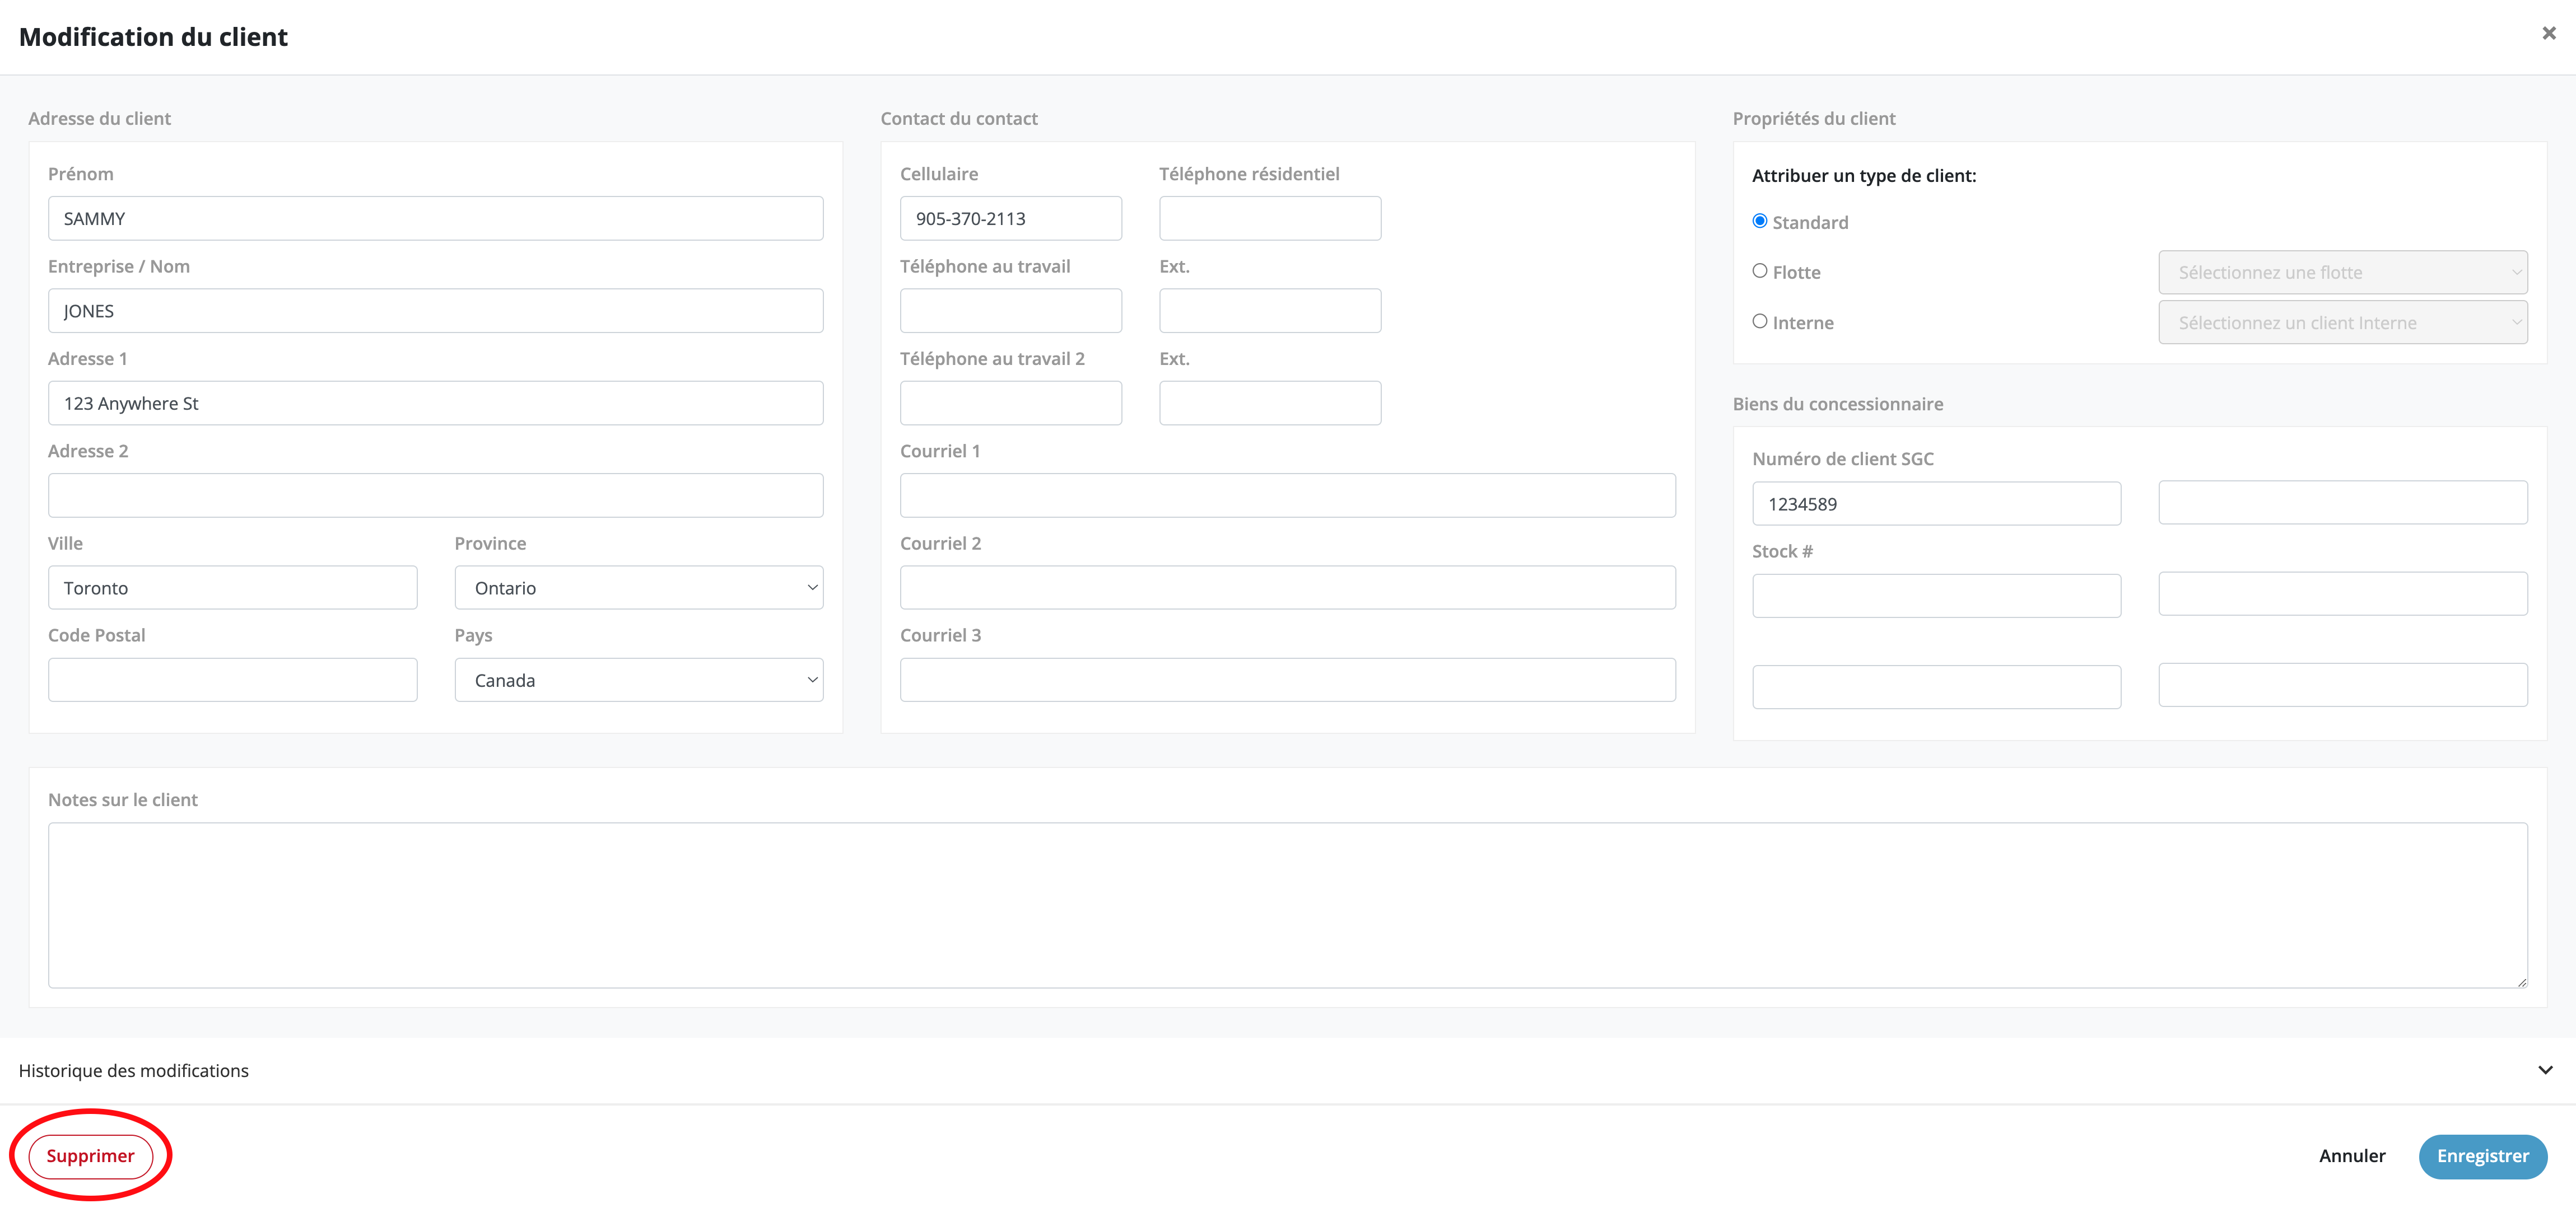This screenshot has height=1208, width=2576.
Task: Select the Standard client type radio
Action: 1759,221
